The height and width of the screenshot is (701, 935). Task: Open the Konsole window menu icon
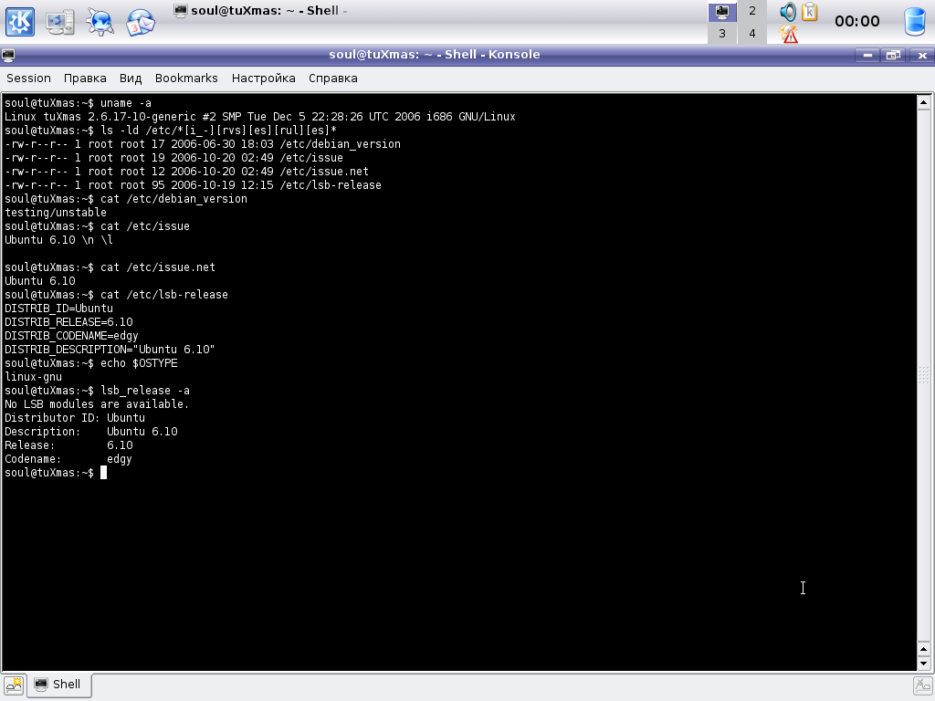coord(8,56)
